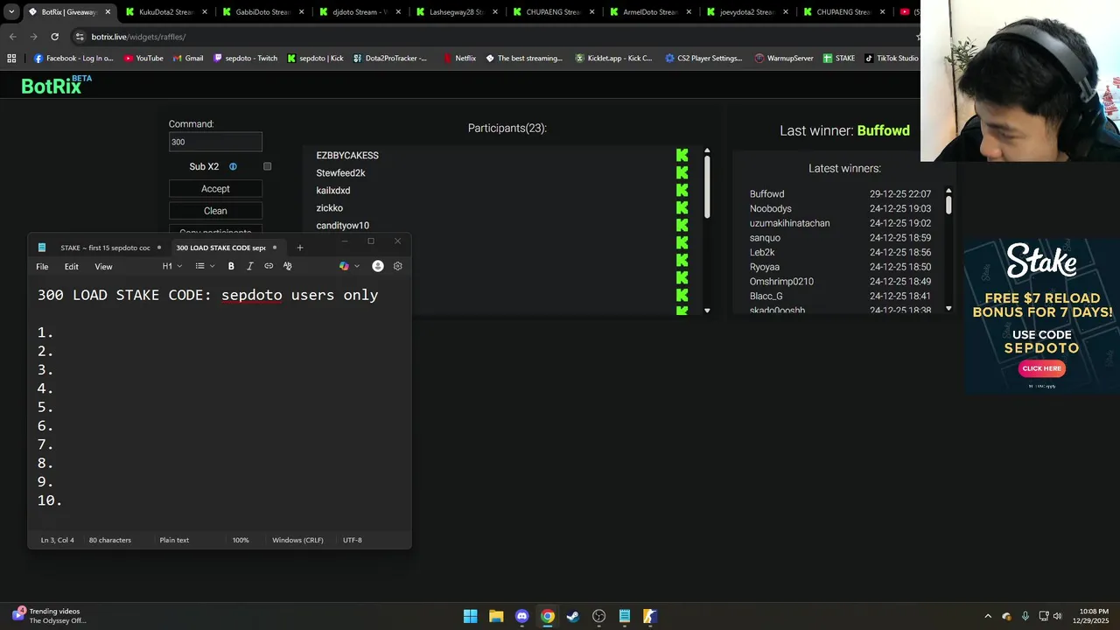Viewport: 1120px width, 630px height.
Task: Go back in Chrome
Action: [12, 37]
